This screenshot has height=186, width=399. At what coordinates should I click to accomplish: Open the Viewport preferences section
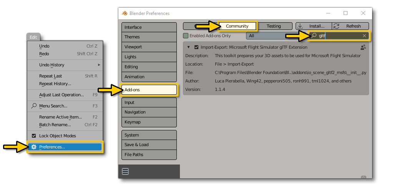point(149,47)
